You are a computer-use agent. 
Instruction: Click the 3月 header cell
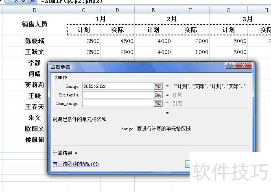(x=240, y=19)
